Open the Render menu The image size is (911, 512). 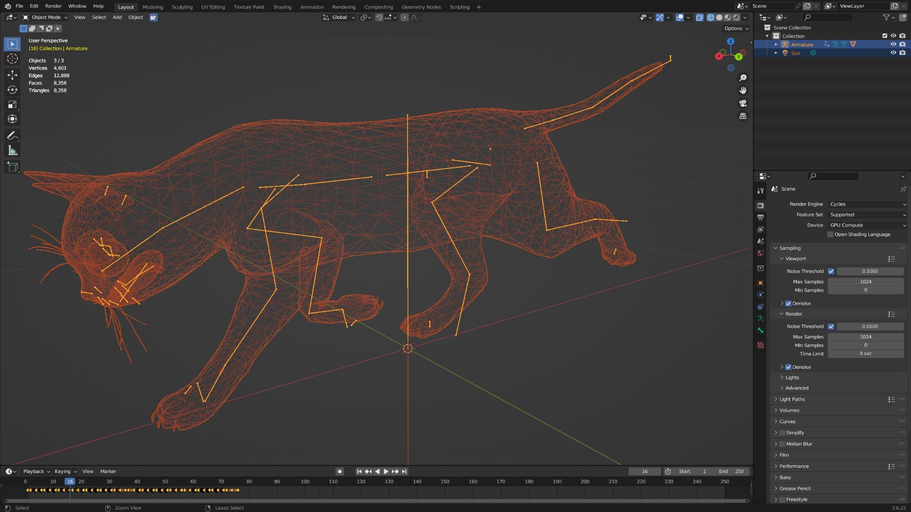[53, 6]
